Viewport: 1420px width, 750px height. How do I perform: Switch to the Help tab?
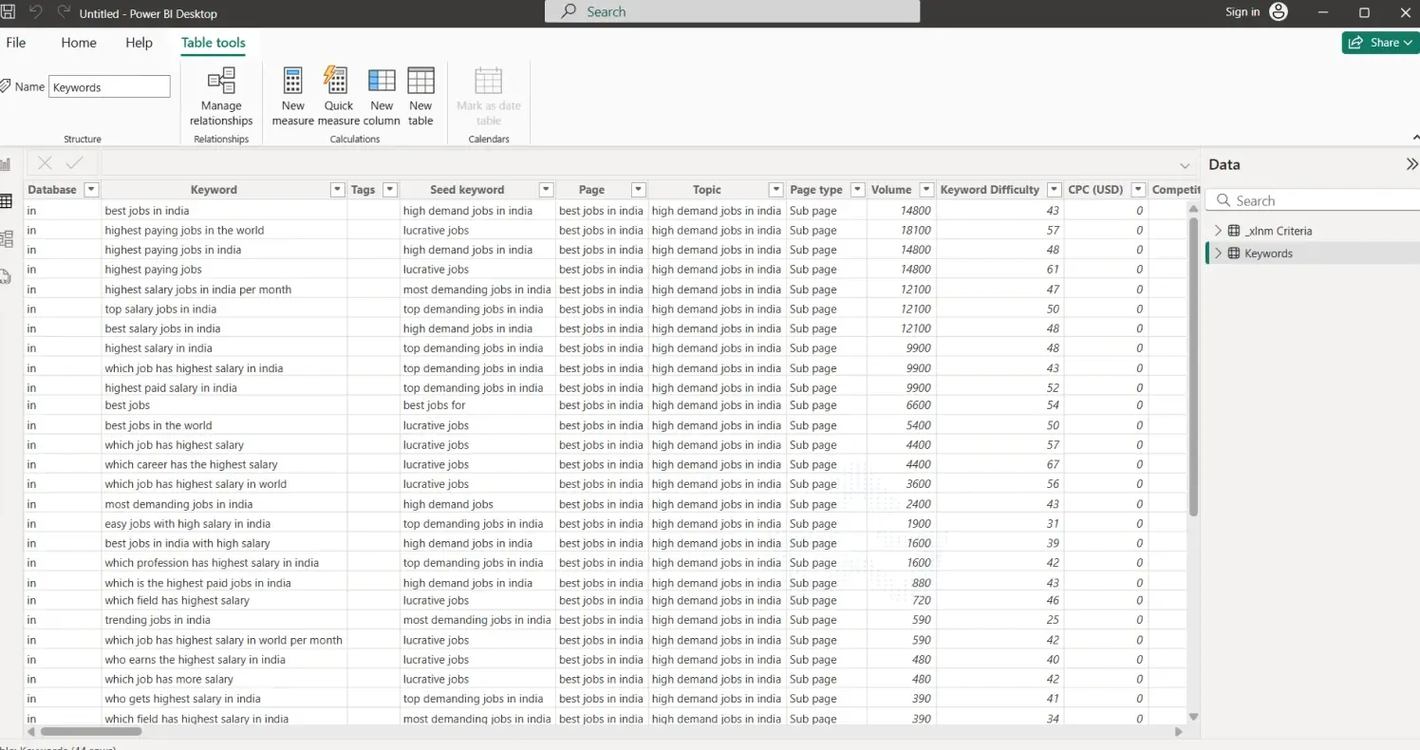[x=139, y=42]
